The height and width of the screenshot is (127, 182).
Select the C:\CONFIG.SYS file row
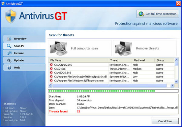[112, 65]
